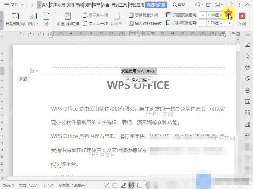Click the left ribbon collapse handle

coord(2,20)
